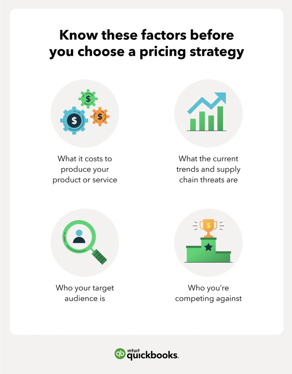Click the headline about pricing strategy factors
The image size is (292, 374).
click(x=146, y=43)
